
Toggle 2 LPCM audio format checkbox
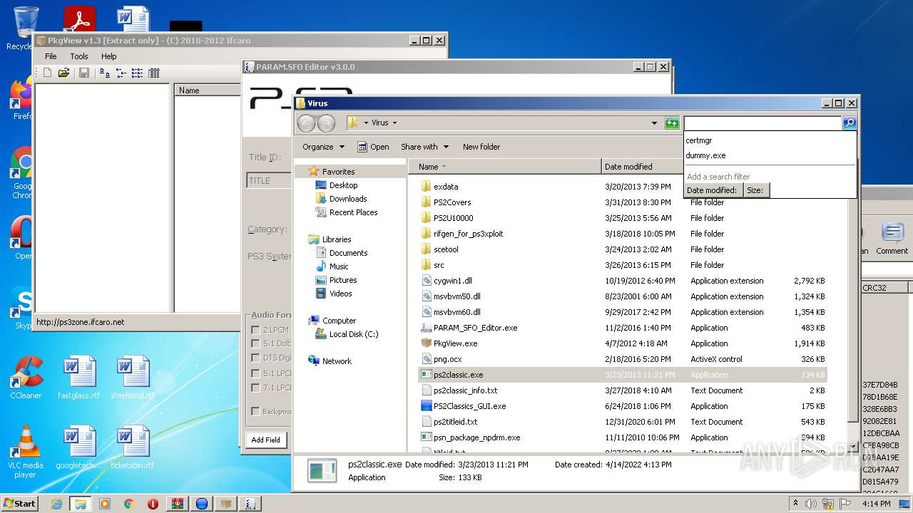pyautogui.click(x=255, y=330)
